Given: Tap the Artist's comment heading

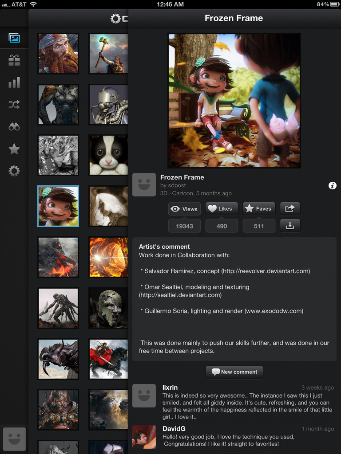Looking at the screenshot, I should (164, 247).
